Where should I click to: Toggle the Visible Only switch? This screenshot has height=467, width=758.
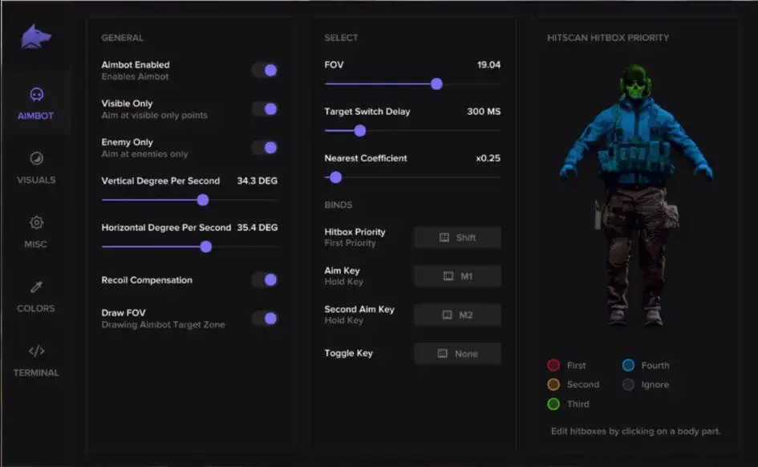pos(265,109)
